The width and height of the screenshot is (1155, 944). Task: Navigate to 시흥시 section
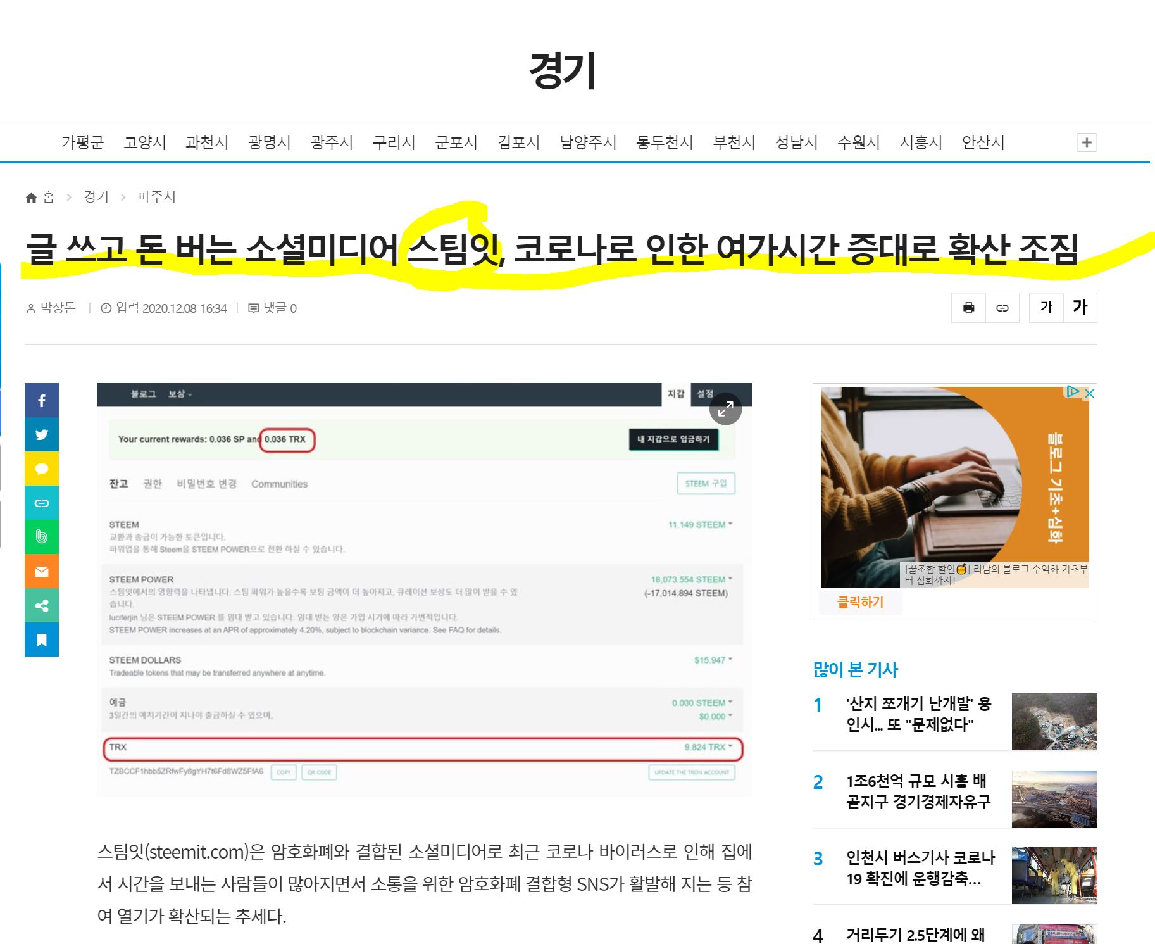point(921,142)
